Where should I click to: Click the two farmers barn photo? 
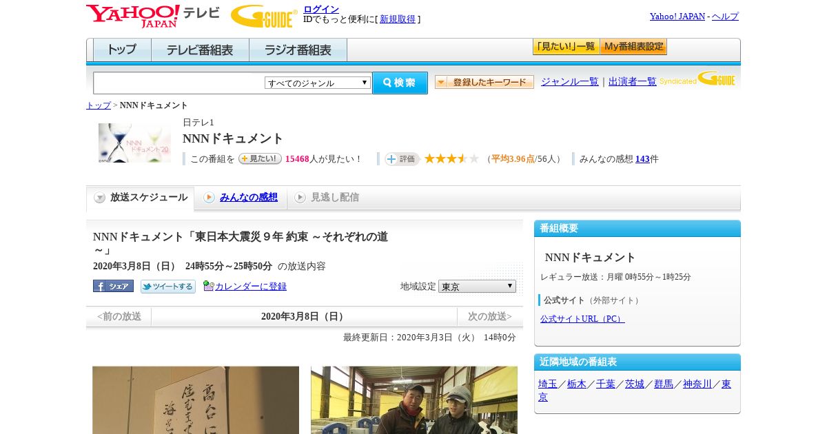coord(414,400)
